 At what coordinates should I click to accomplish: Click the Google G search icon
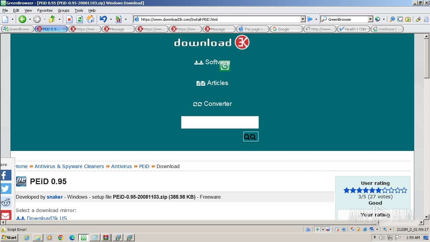tap(400, 19)
